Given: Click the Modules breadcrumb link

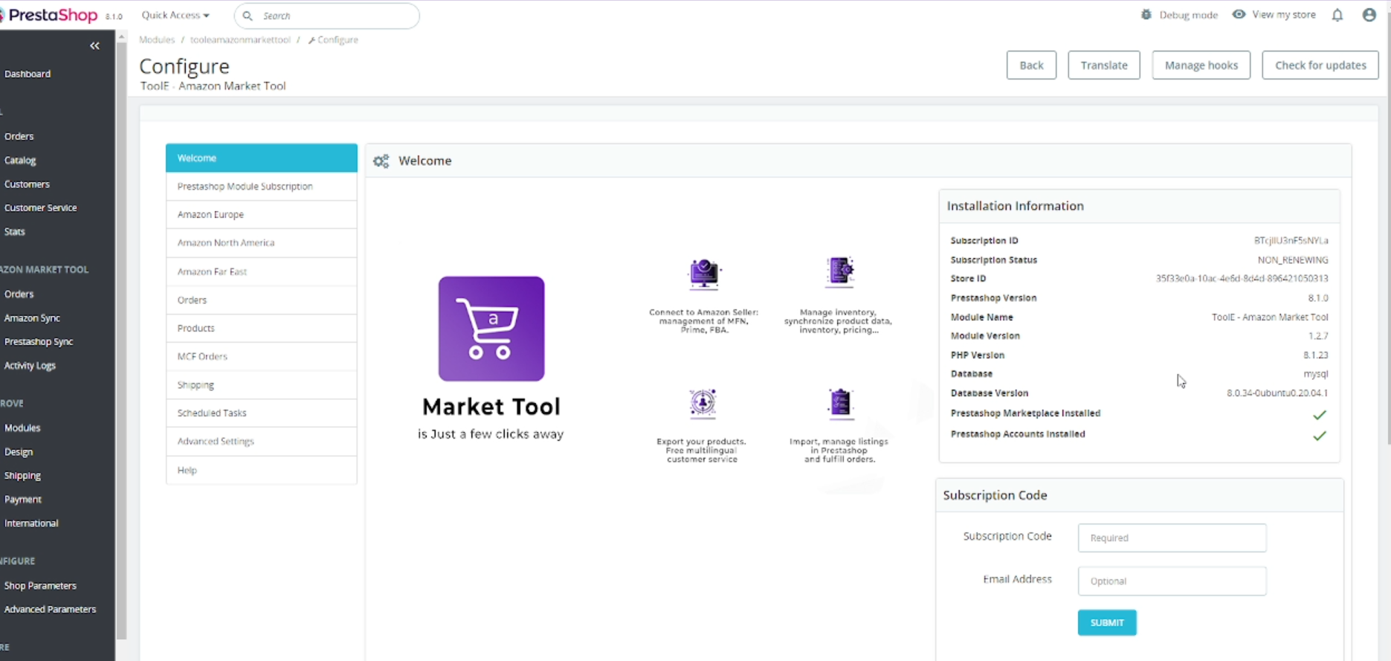Looking at the screenshot, I should tap(157, 40).
